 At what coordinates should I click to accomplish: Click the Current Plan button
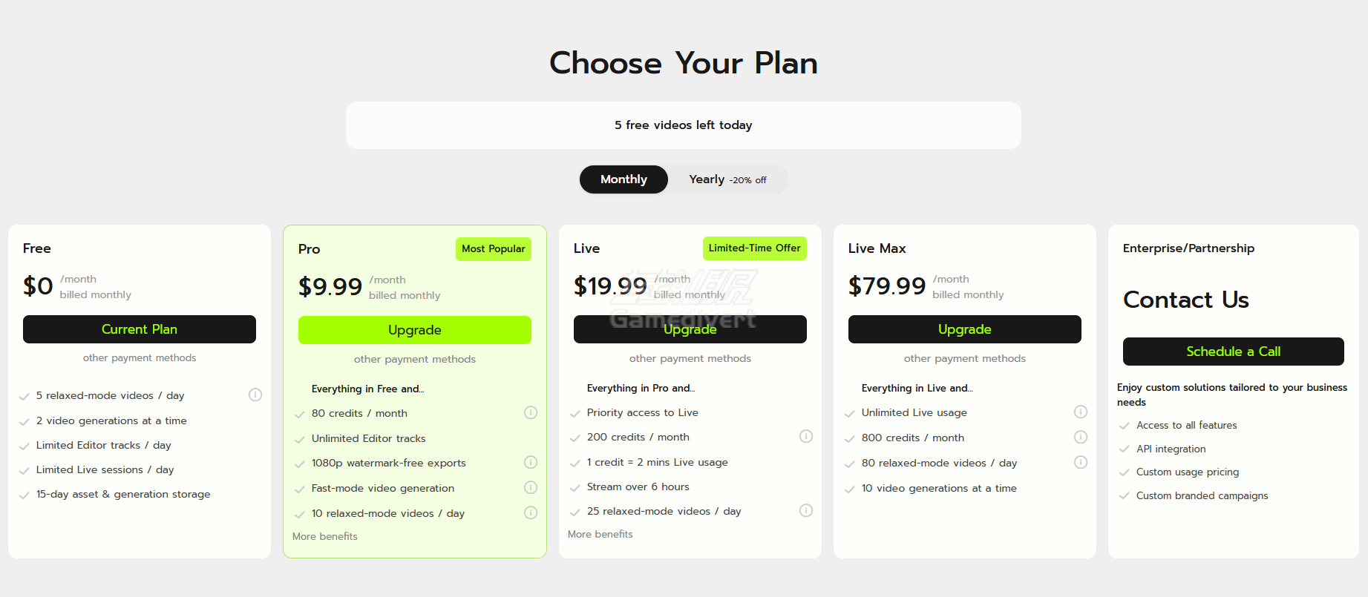[x=140, y=329]
